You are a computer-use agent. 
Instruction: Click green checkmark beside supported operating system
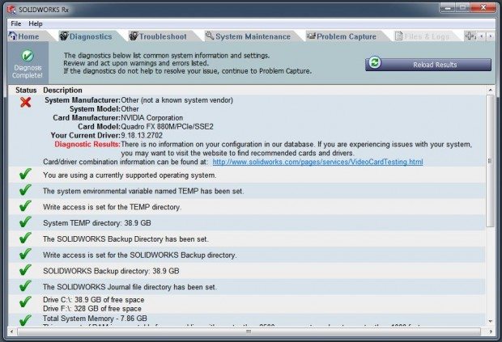click(x=26, y=175)
